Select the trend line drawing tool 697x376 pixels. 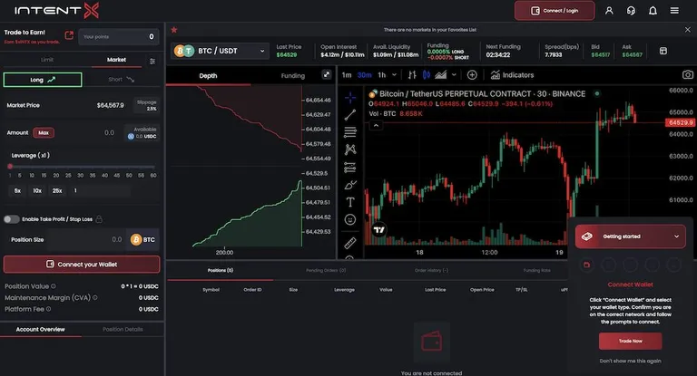point(350,114)
